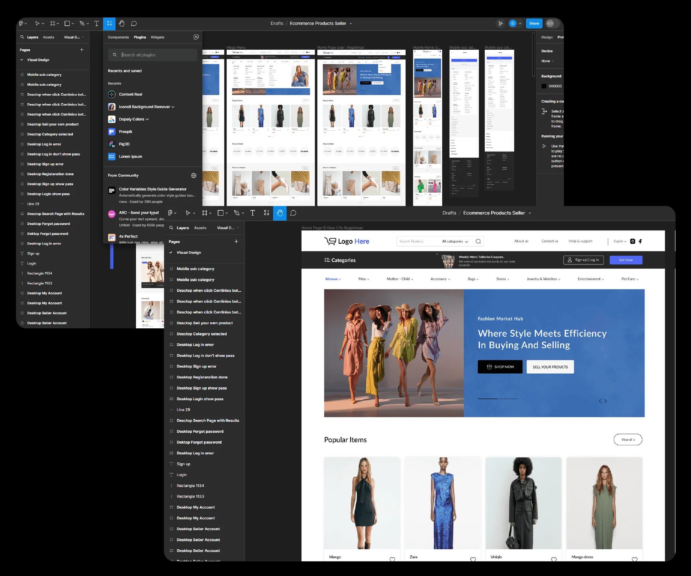
Task: Switch to the Widgets tab
Action: click(x=157, y=37)
